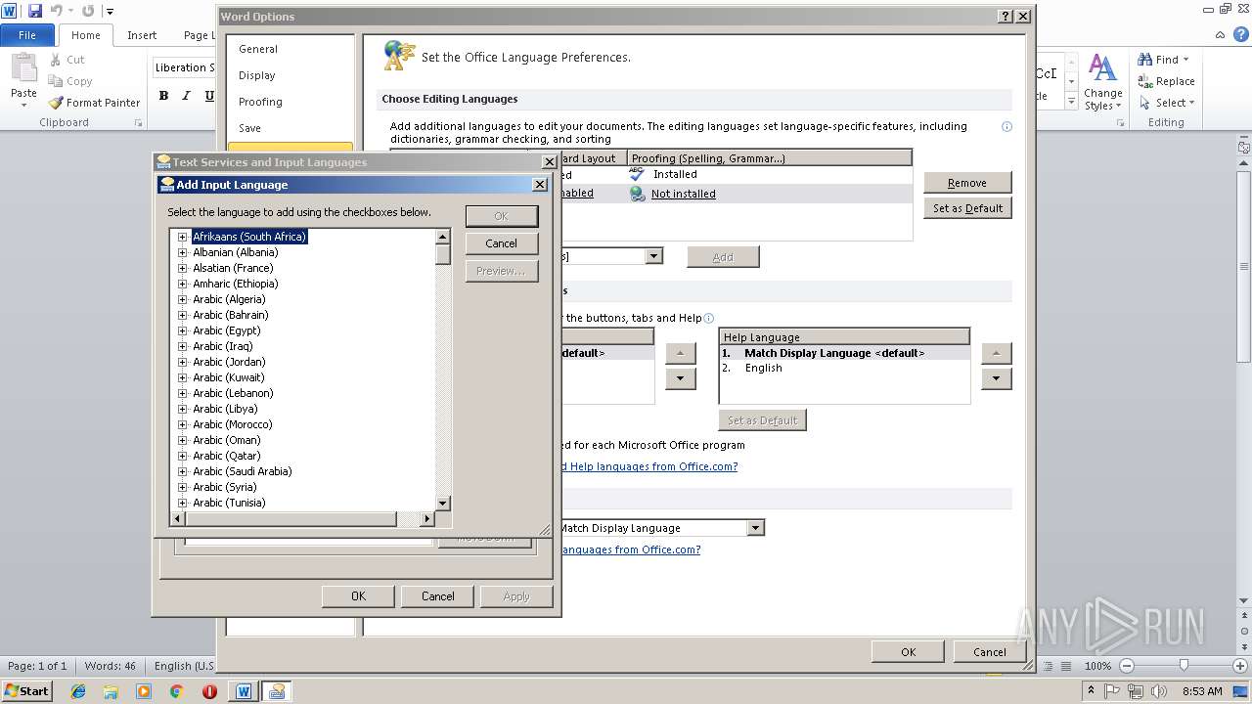1252x704 pixels.
Task: Open the File tab
Action: (x=27, y=34)
